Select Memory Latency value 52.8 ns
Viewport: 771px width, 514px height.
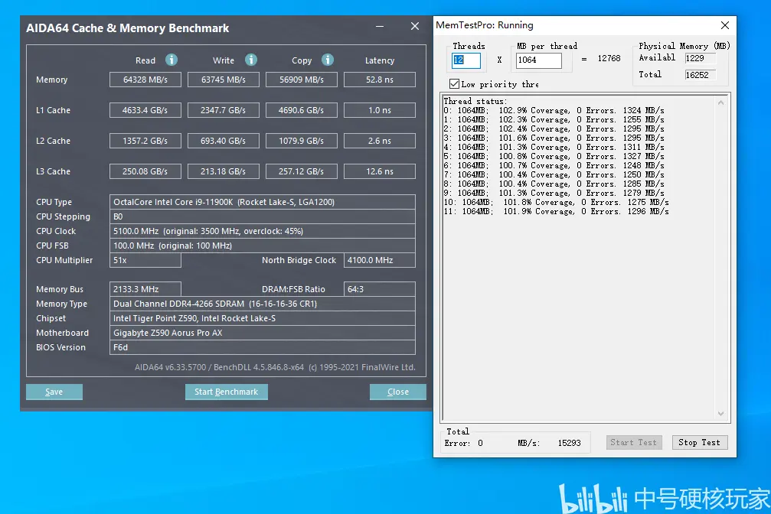pyautogui.click(x=380, y=80)
